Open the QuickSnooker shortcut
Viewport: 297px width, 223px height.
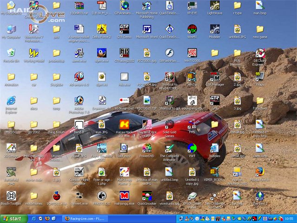[147, 196]
